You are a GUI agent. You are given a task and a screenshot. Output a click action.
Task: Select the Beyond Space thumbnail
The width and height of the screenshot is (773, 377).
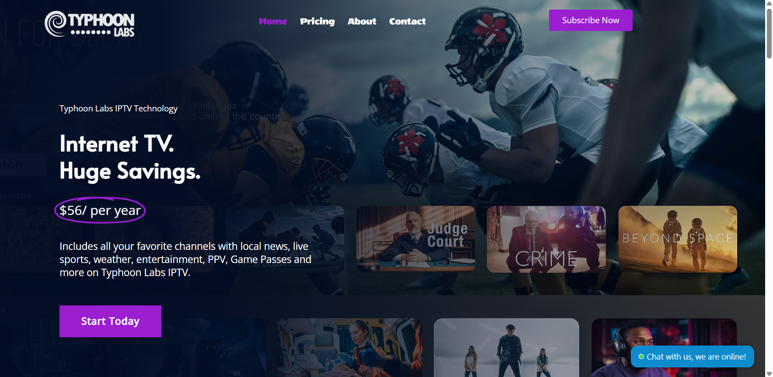678,239
